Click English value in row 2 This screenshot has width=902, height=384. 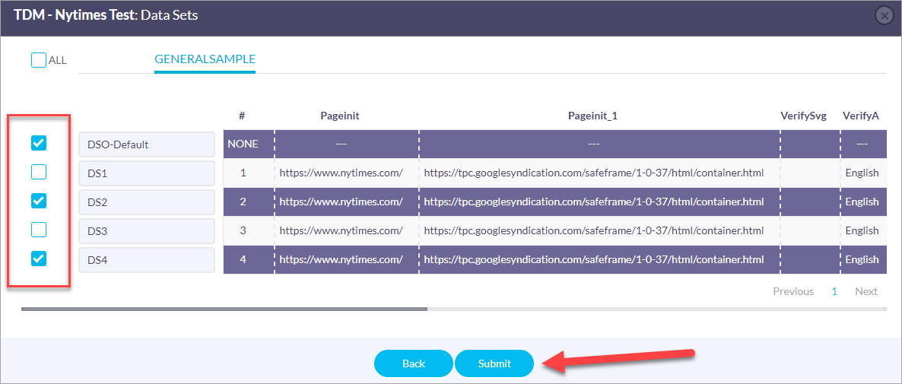pyautogui.click(x=862, y=202)
